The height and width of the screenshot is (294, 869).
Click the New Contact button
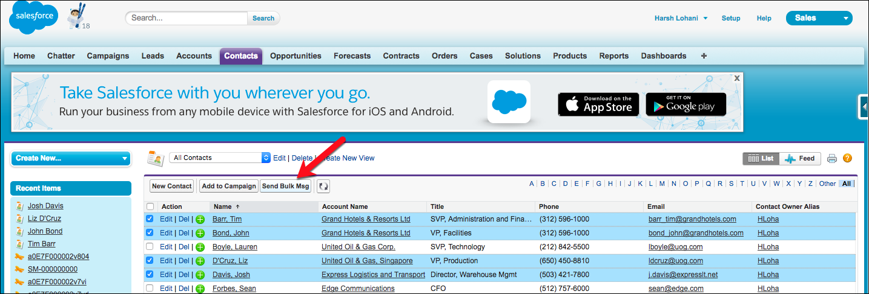172,186
